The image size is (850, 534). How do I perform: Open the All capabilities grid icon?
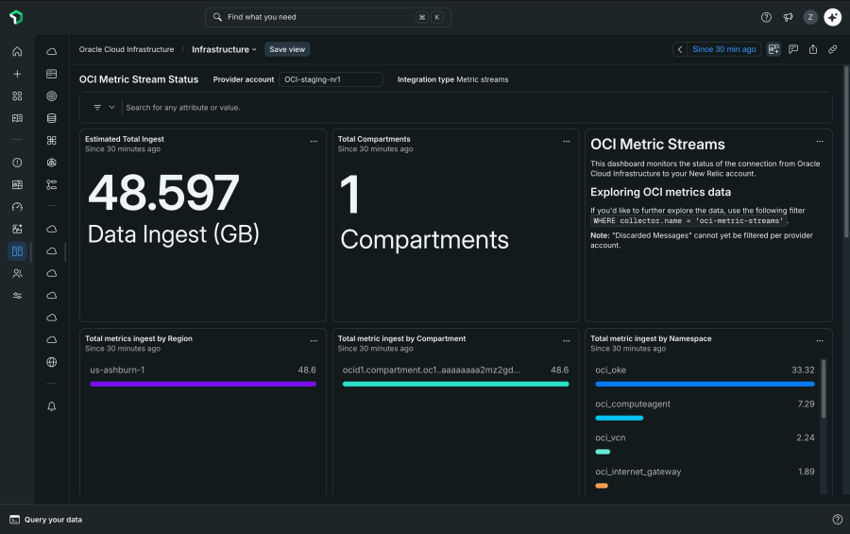click(x=17, y=96)
